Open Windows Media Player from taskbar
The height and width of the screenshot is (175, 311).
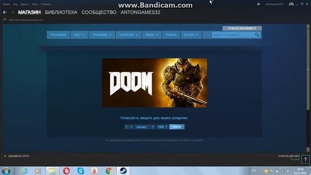click(38, 171)
